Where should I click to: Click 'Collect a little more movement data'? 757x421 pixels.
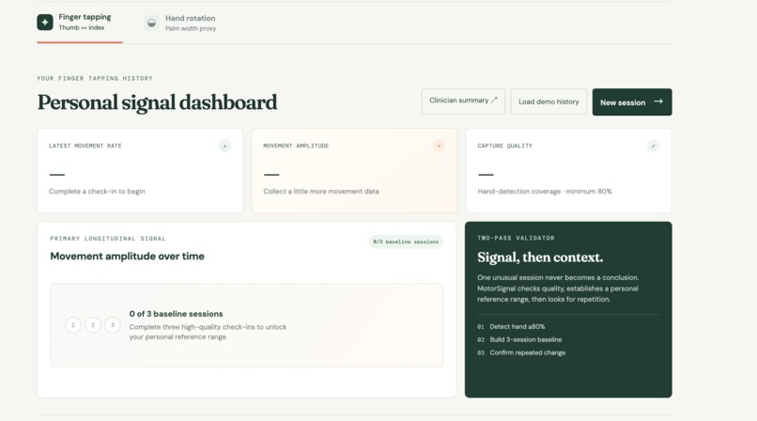[x=321, y=192]
